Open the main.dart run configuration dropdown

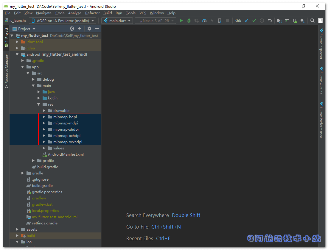[x=117, y=21]
